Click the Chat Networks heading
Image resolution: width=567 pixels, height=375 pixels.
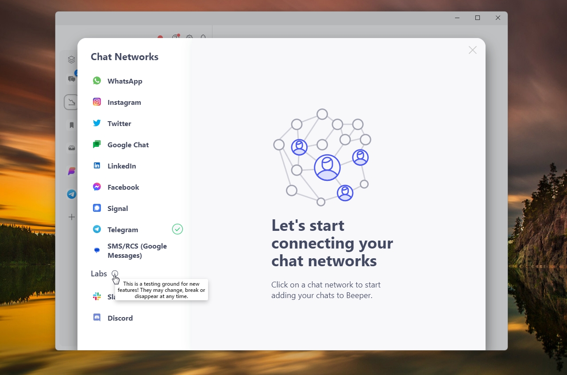pos(124,57)
